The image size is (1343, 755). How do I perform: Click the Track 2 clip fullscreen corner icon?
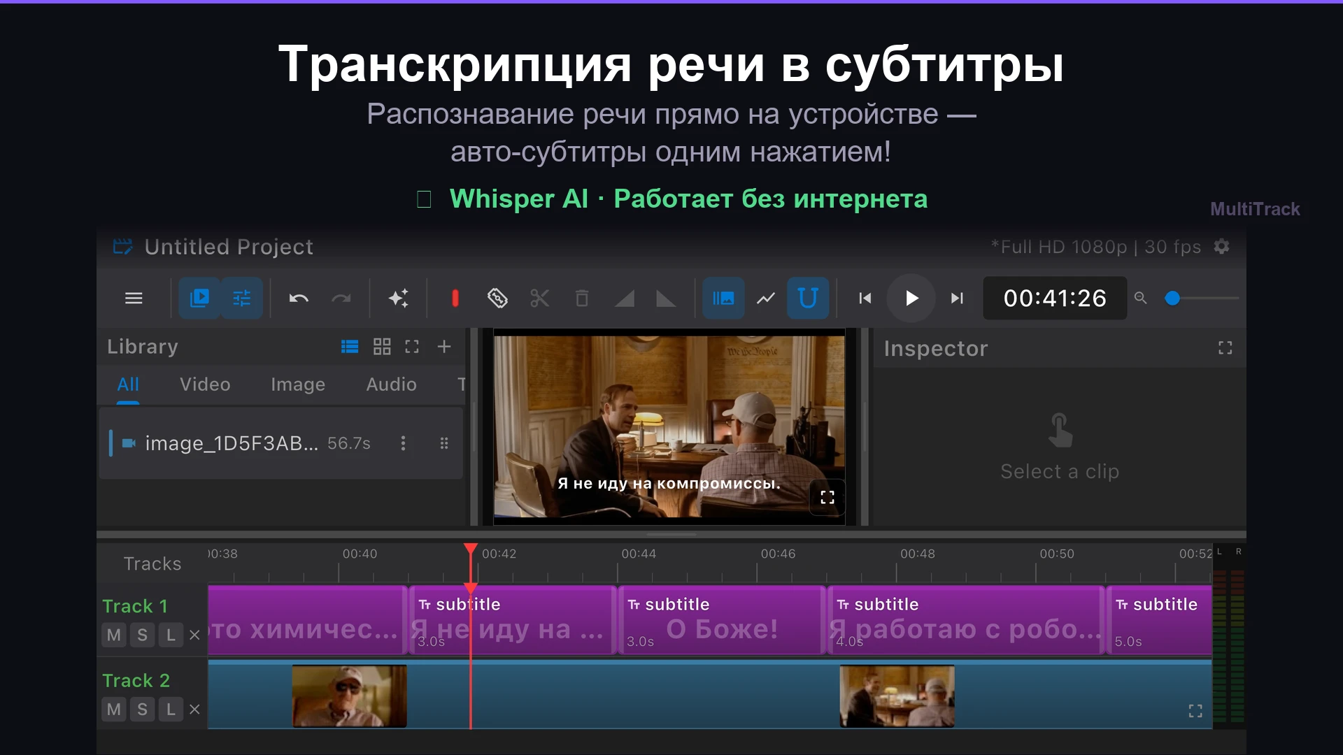tap(1195, 711)
